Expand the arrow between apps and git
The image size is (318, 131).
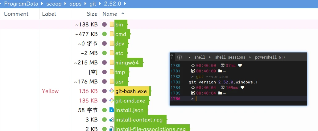coord(85,4)
